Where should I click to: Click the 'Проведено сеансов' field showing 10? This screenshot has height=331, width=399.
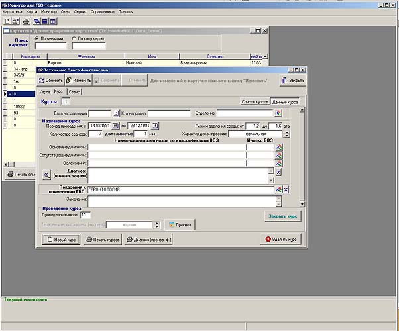[x=85, y=215]
